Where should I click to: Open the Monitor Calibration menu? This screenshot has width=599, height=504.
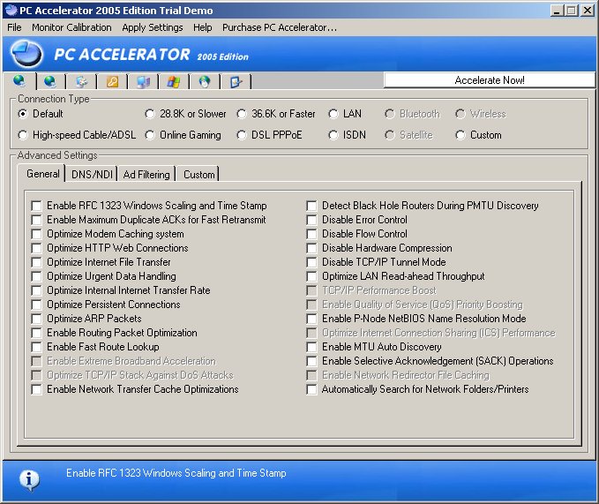tap(71, 27)
